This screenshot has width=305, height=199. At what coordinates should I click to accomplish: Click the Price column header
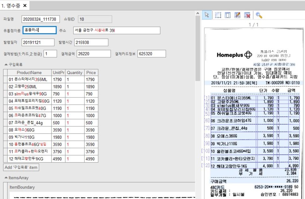(91, 72)
